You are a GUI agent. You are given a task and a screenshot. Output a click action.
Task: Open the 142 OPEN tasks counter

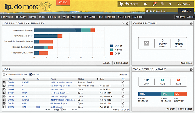coord(147,82)
